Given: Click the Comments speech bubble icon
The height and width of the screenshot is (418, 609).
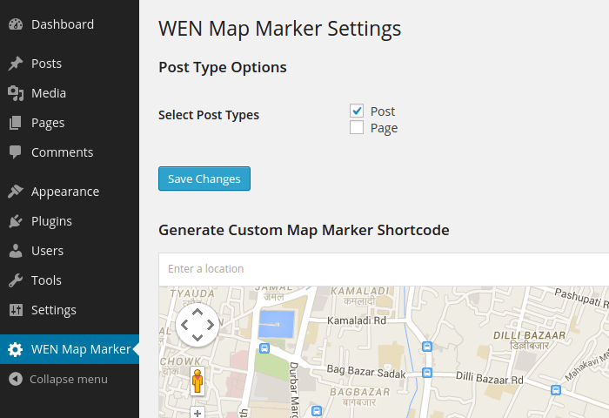Looking at the screenshot, I should coord(16,152).
